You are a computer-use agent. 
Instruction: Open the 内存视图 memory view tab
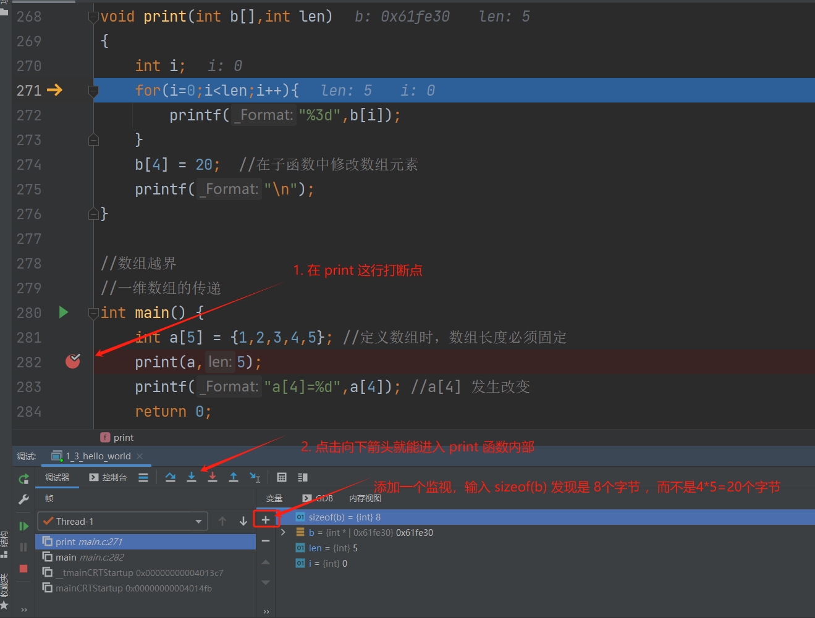point(365,498)
